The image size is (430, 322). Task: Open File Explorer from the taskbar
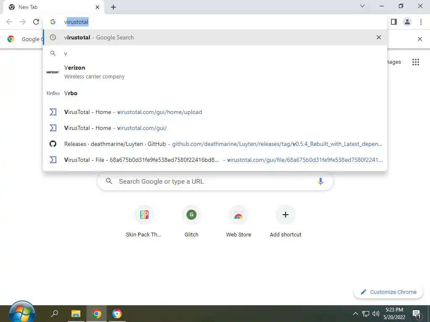coord(76,314)
